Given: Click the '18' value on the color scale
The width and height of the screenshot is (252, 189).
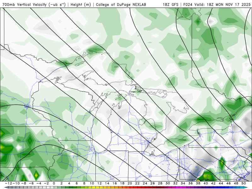Looking at the screenshot, I should click(x=122, y=183).
